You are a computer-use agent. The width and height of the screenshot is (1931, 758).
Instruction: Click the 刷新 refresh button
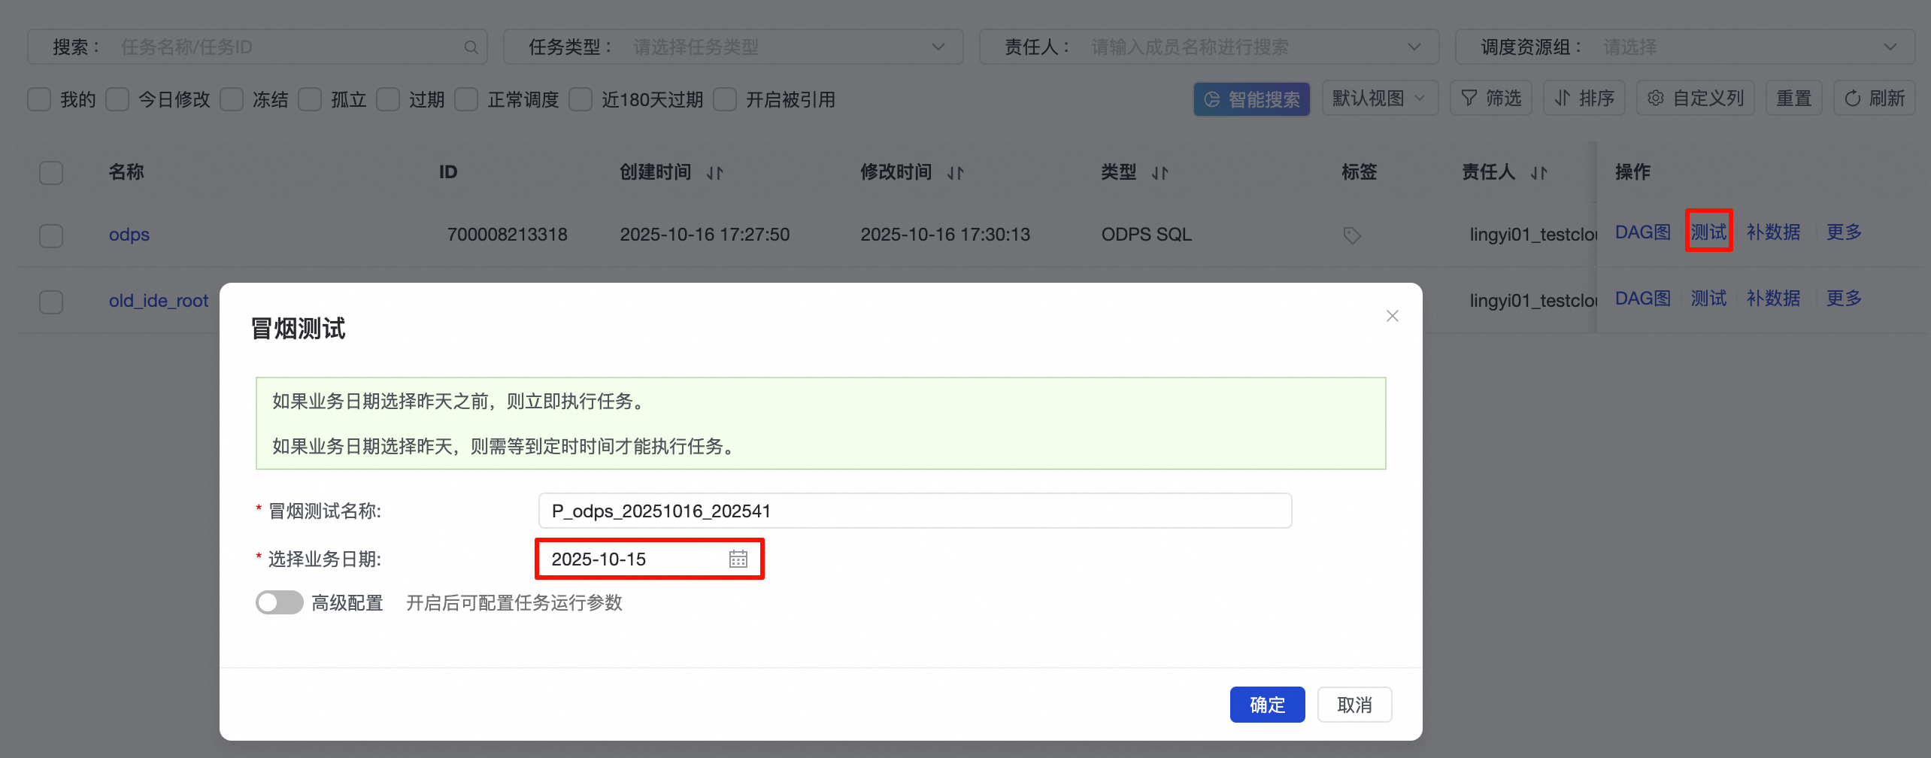pos(1875,99)
